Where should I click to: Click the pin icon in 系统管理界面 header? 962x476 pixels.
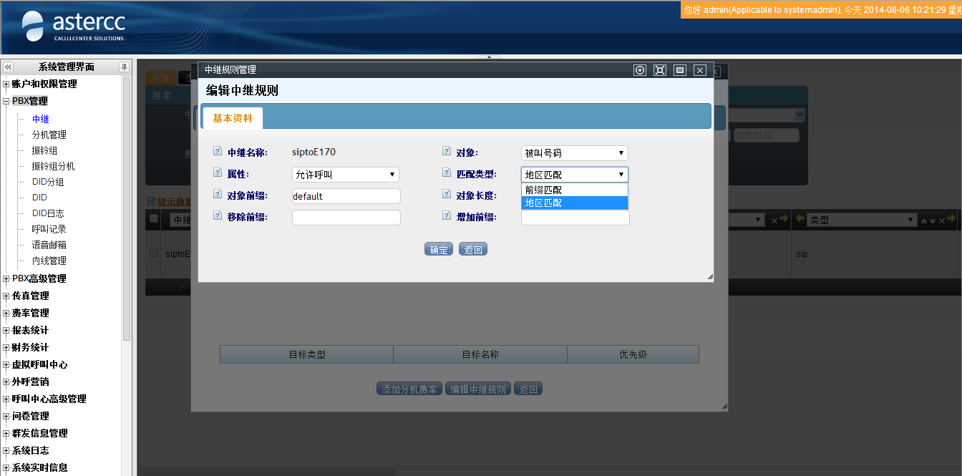point(124,67)
